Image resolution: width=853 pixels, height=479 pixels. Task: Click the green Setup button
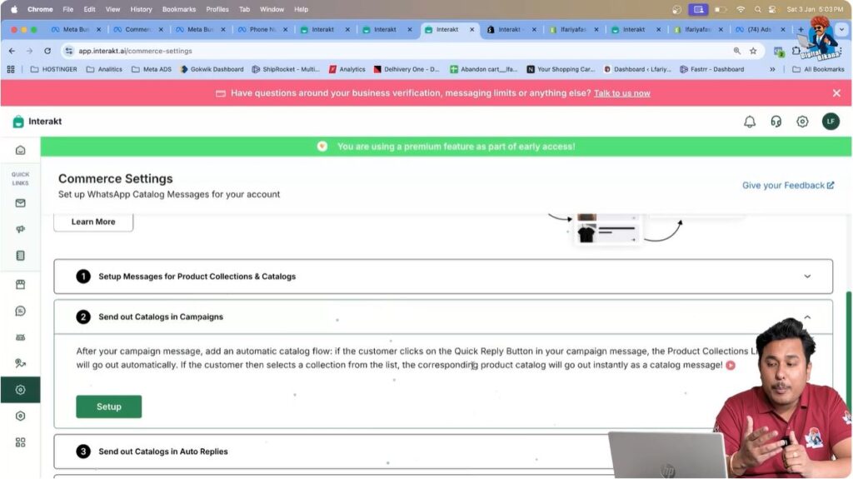(x=109, y=407)
